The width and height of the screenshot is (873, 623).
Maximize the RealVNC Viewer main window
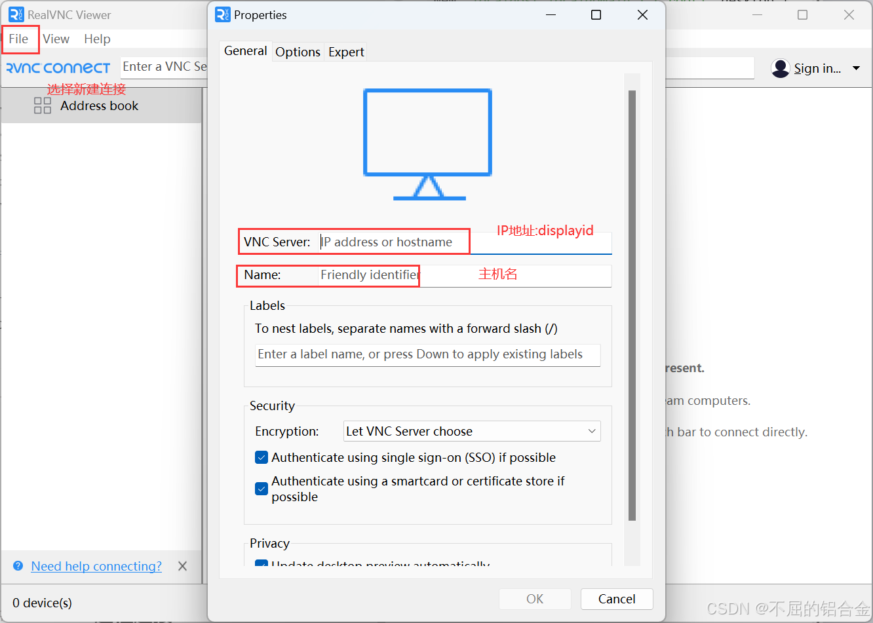[x=802, y=14]
